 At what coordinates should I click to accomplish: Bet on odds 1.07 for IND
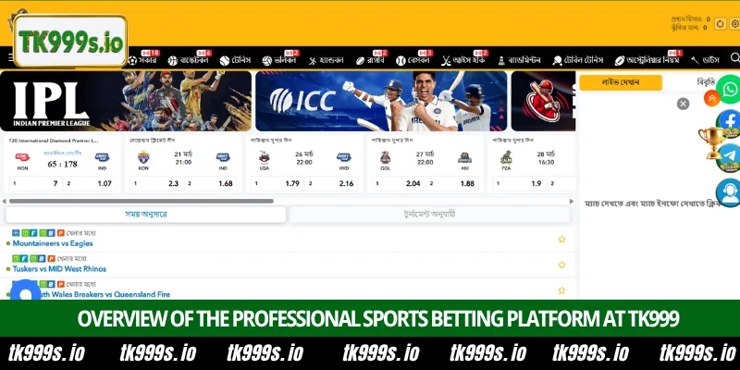[90, 183]
